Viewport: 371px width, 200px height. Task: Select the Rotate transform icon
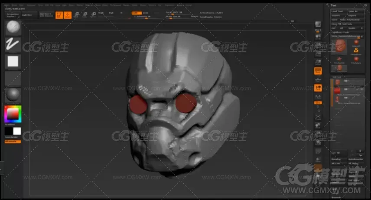click(x=94, y=15)
